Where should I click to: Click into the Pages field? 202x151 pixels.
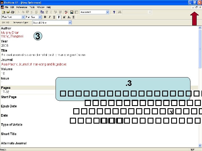28,92
